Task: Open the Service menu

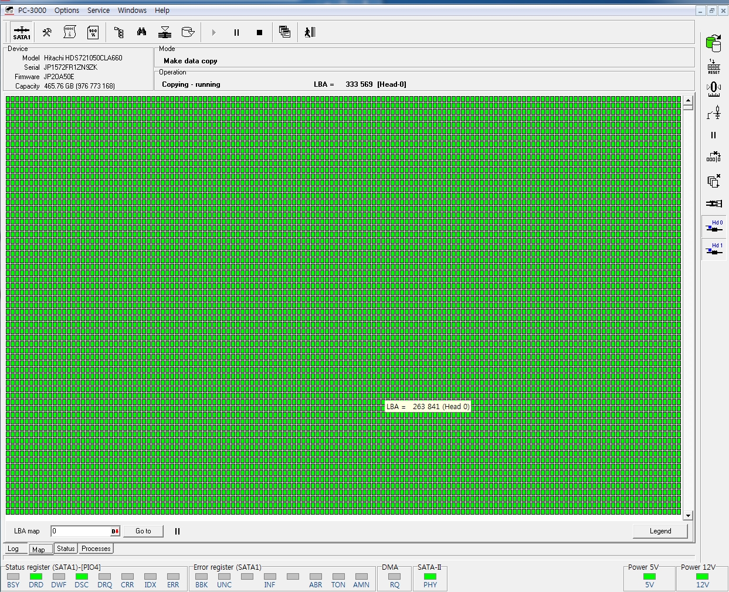Action: (x=99, y=11)
